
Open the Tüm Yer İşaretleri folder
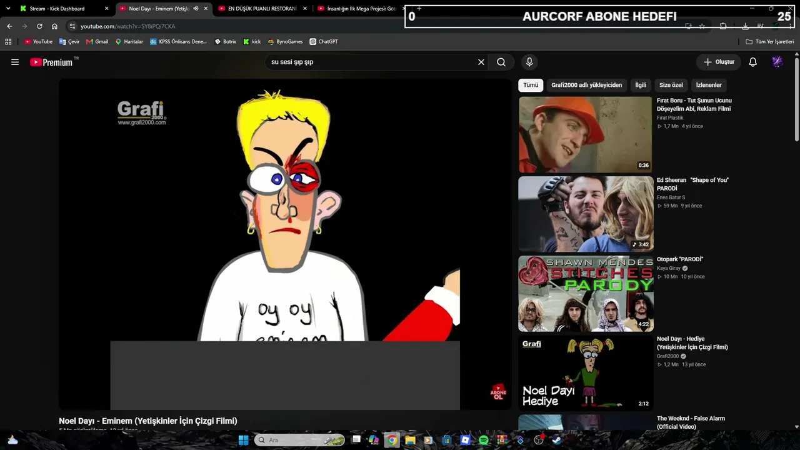pos(769,42)
